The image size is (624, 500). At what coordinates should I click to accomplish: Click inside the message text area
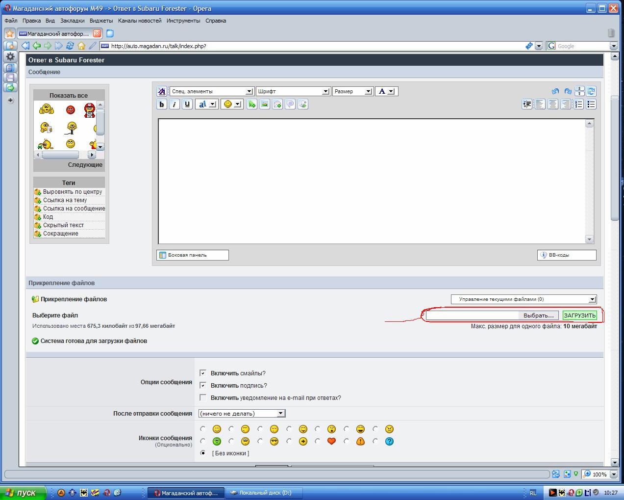point(372,181)
